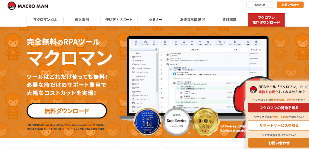This screenshot has height=149, width=309.
Task: Click マクロマンの特徴を知る in the popup
Action: pyautogui.click(x=279, y=108)
